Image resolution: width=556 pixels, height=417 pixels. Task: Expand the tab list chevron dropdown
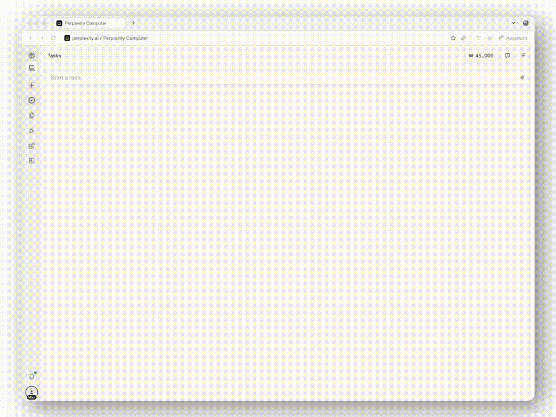pos(514,23)
